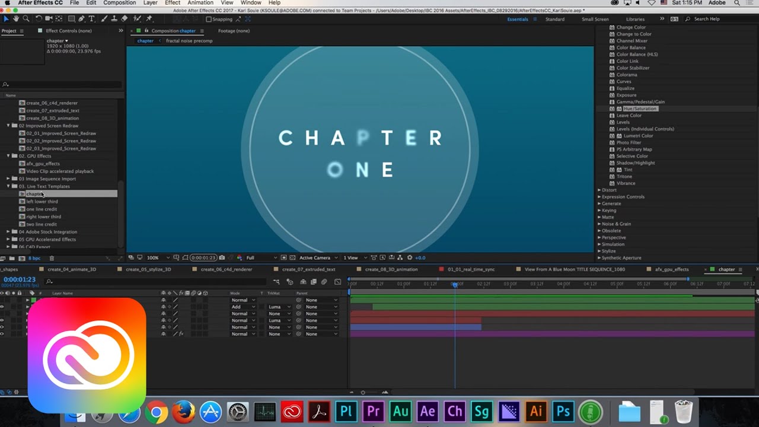Image resolution: width=759 pixels, height=427 pixels.
Task: Expand the Keying effects category
Action: click(599, 211)
